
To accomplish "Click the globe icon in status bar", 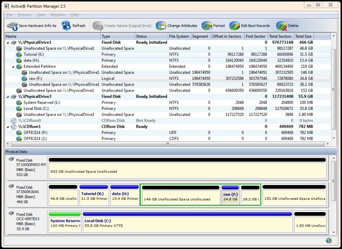I will pyautogui.click(x=329, y=241).
